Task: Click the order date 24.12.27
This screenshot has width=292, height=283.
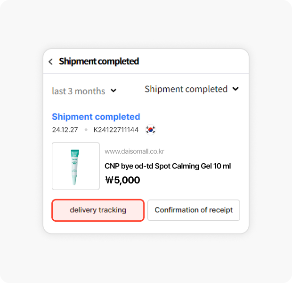Action: tap(65, 130)
